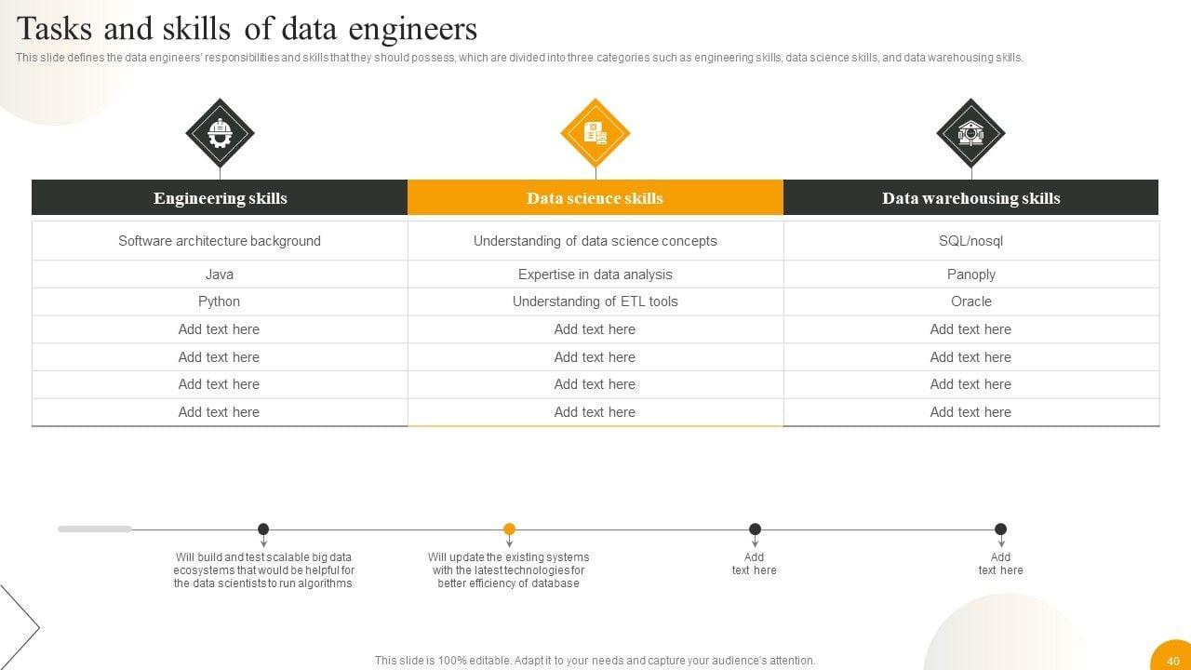Click the grey timeline start bar
The width and height of the screenshot is (1191, 670).
(95, 529)
